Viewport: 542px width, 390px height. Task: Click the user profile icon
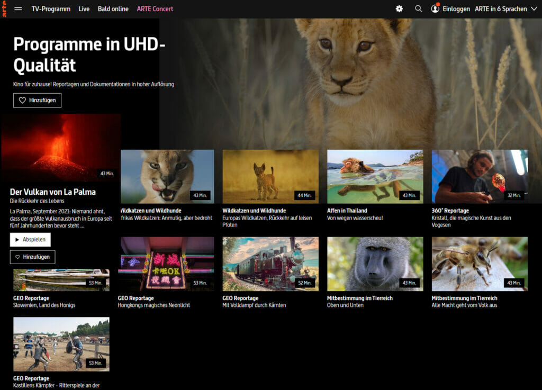pos(435,9)
